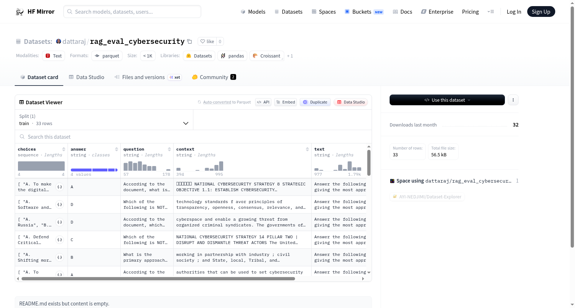Focus the main search models field
This screenshot has width=575, height=308.
(x=132, y=12)
